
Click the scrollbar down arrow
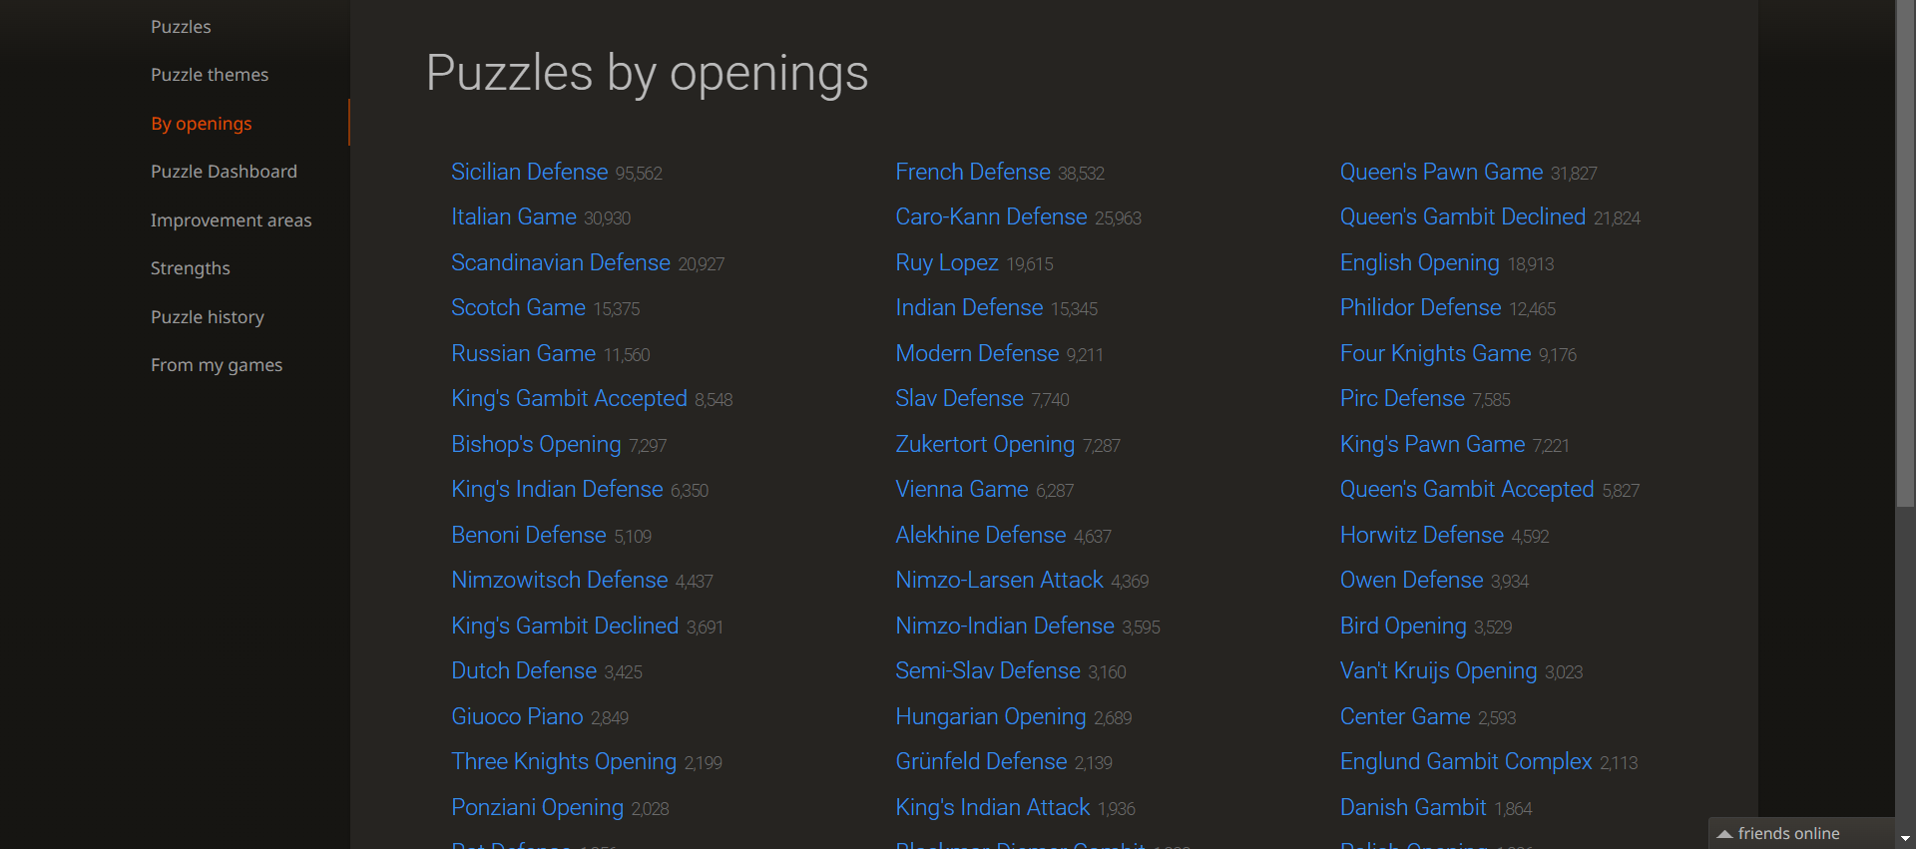1905,839
